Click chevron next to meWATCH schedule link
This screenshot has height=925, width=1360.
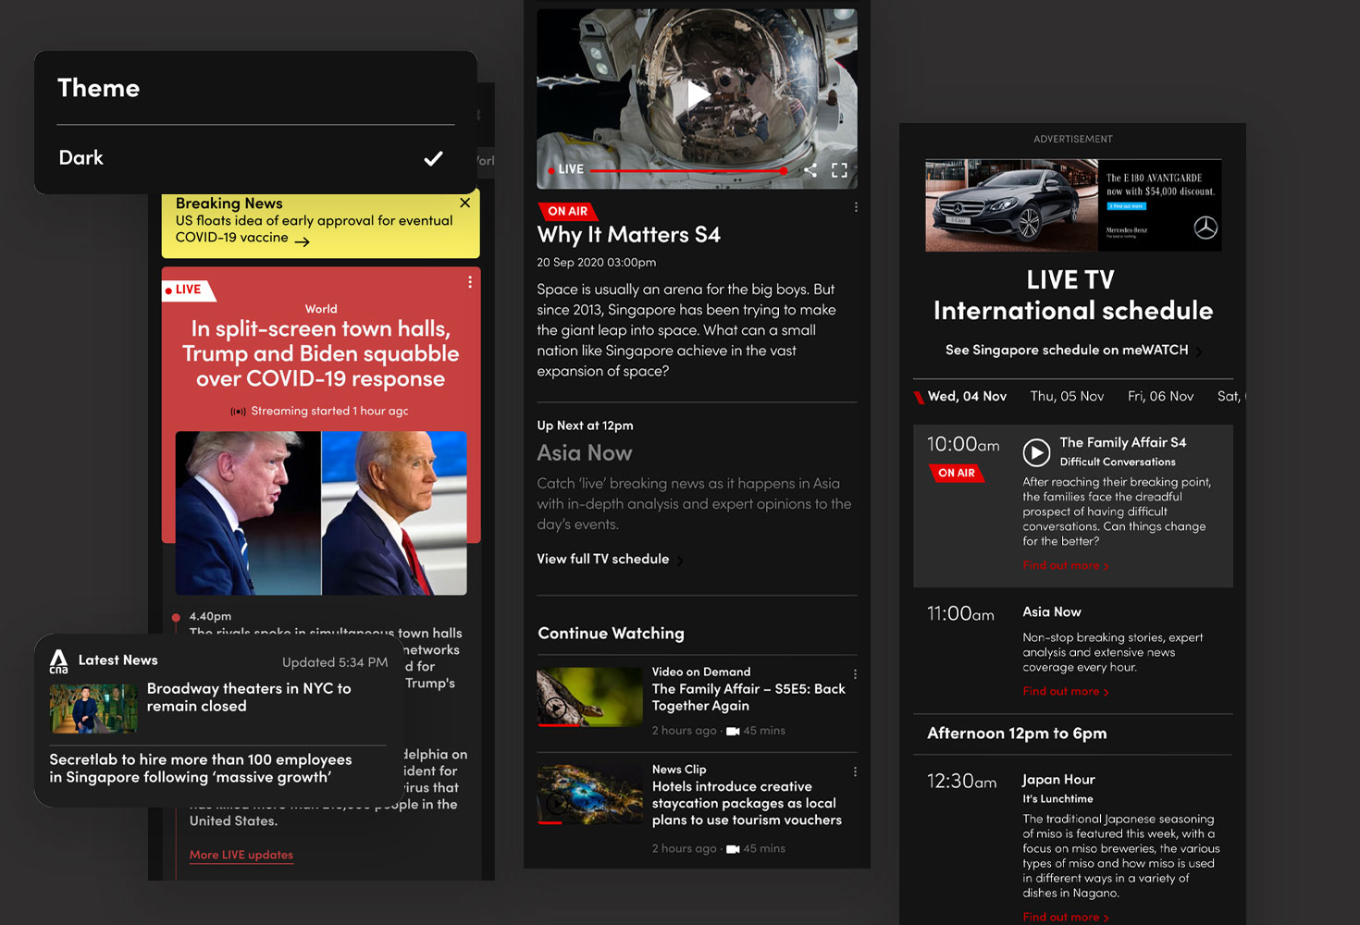click(1199, 351)
